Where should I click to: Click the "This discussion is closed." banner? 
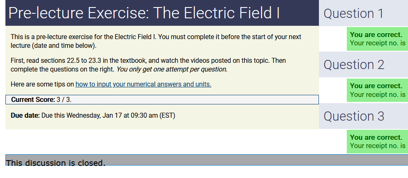point(55,163)
